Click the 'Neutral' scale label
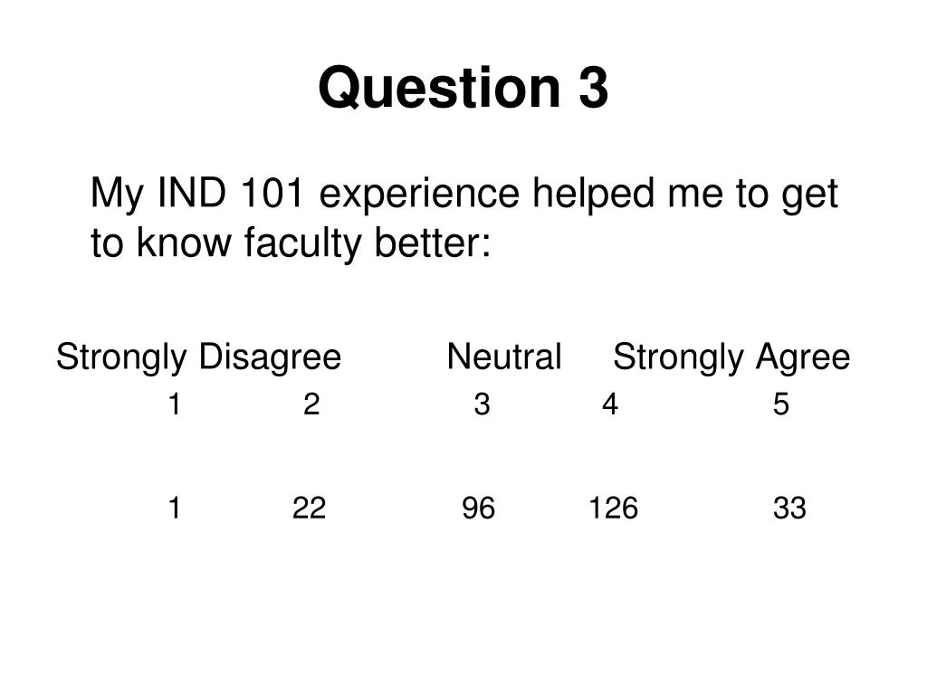Viewport: 927px width, 695px height. pyautogui.click(x=503, y=357)
